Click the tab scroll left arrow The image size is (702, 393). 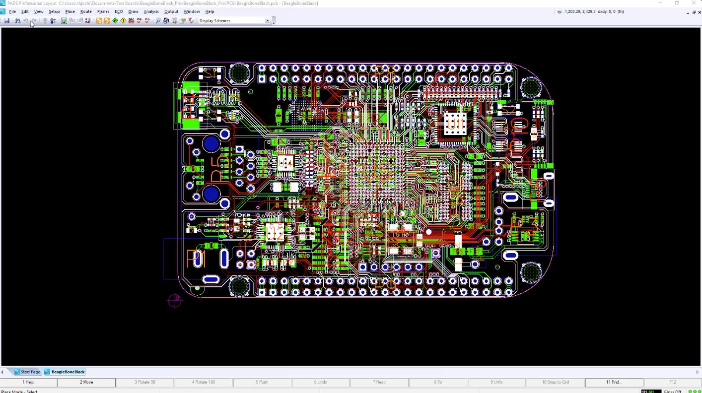pyautogui.click(x=2, y=372)
